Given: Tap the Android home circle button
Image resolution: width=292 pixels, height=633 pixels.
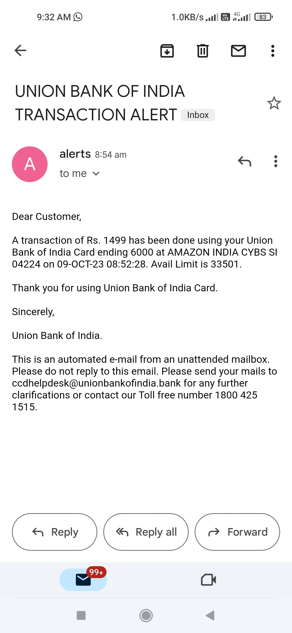Looking at the screenshot, I should (146, 615).
